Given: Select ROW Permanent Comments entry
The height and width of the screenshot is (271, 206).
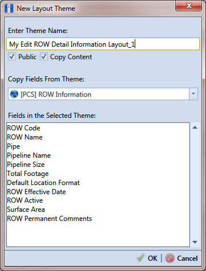Looking at the screenshot, I should [x=50, y=219].
